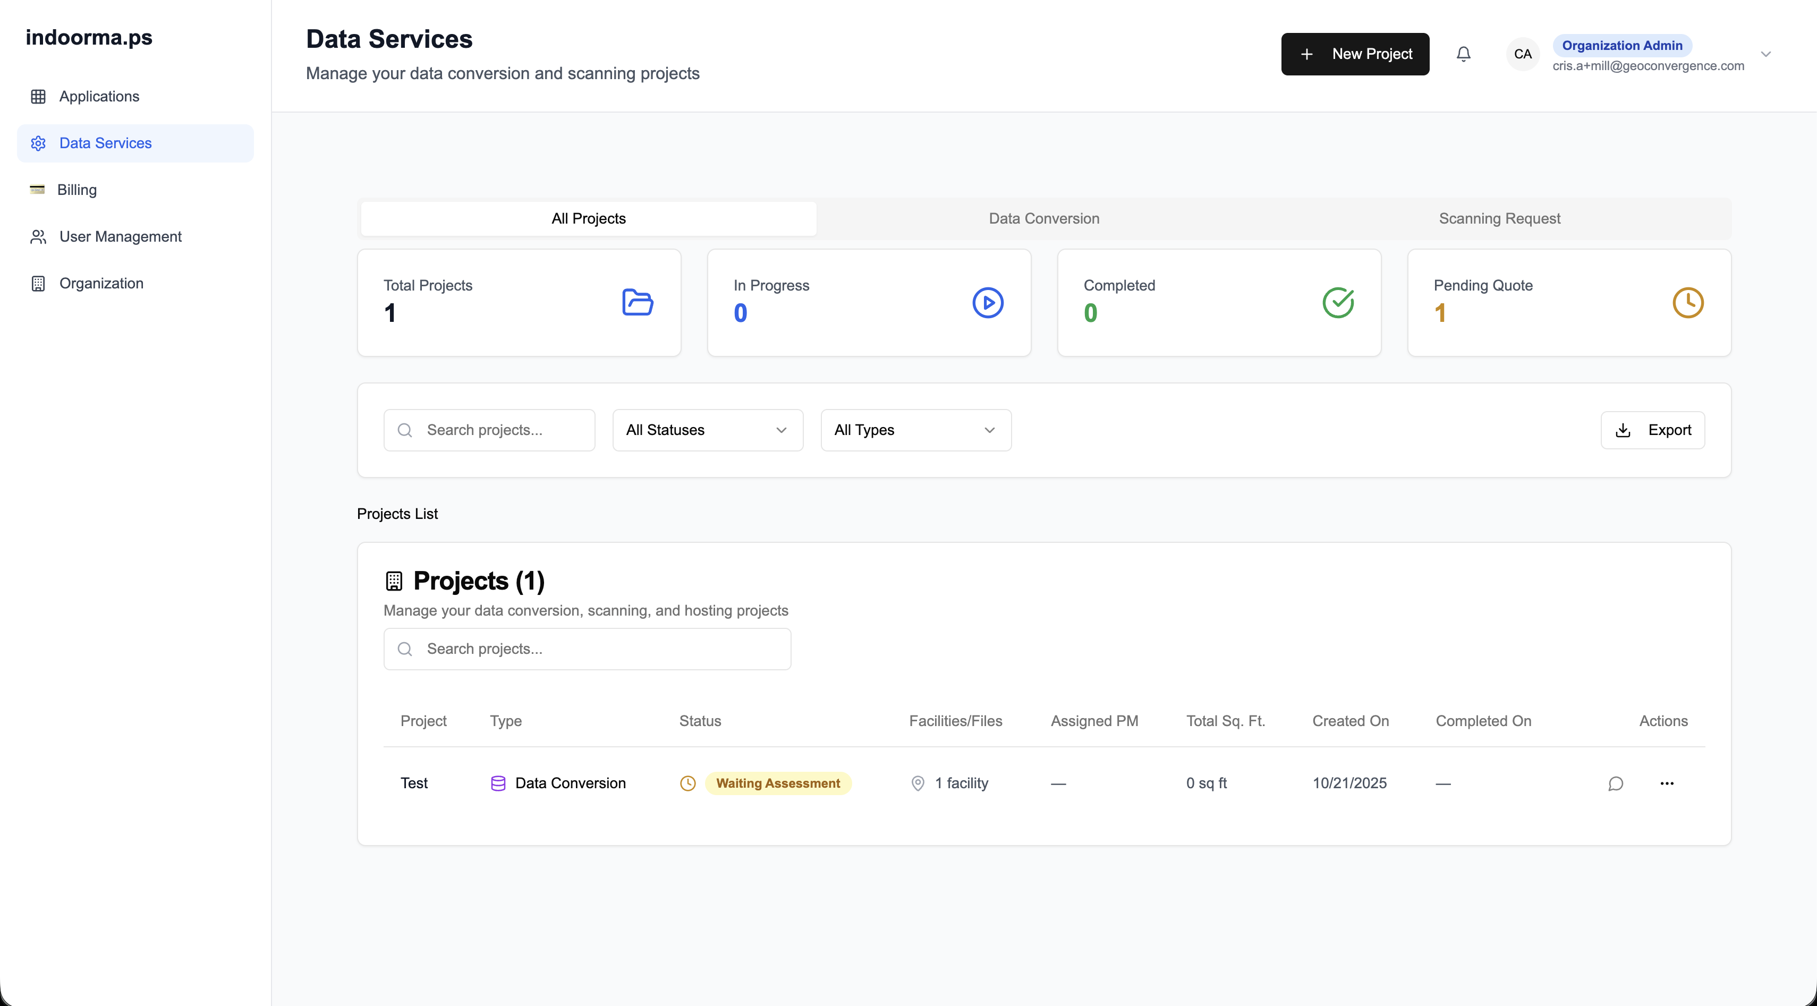Create a New Project
Screen dimensions: 1817x1006
1355,54
